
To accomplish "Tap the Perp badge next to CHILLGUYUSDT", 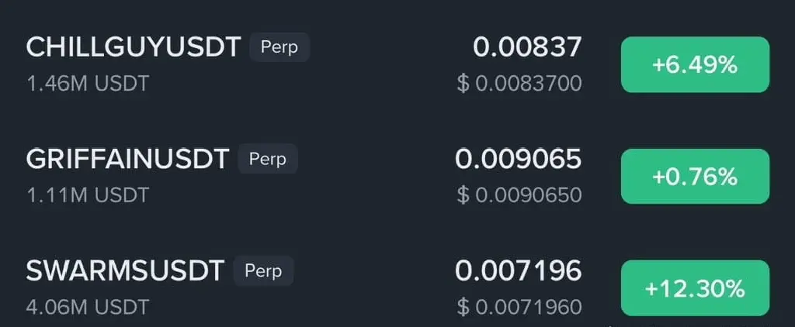I will click(279, 47).
